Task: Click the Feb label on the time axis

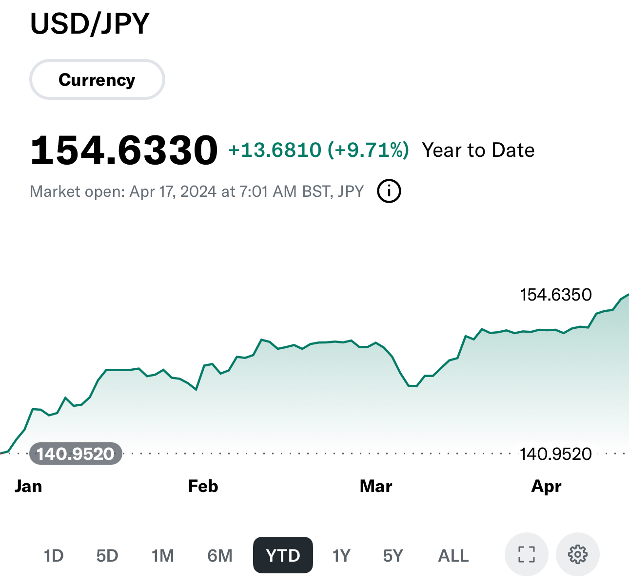Action: click(203, 486)
